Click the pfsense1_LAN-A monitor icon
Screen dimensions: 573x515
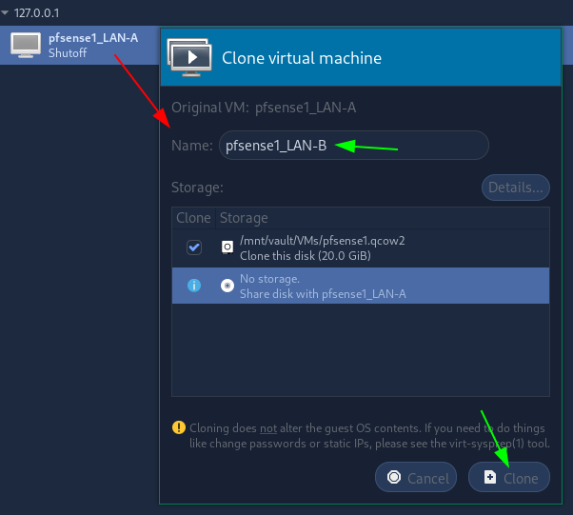coord(26,46)
